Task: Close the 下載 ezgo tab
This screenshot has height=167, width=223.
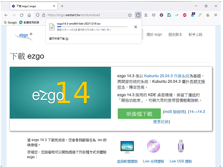Action: click(54, 6)
